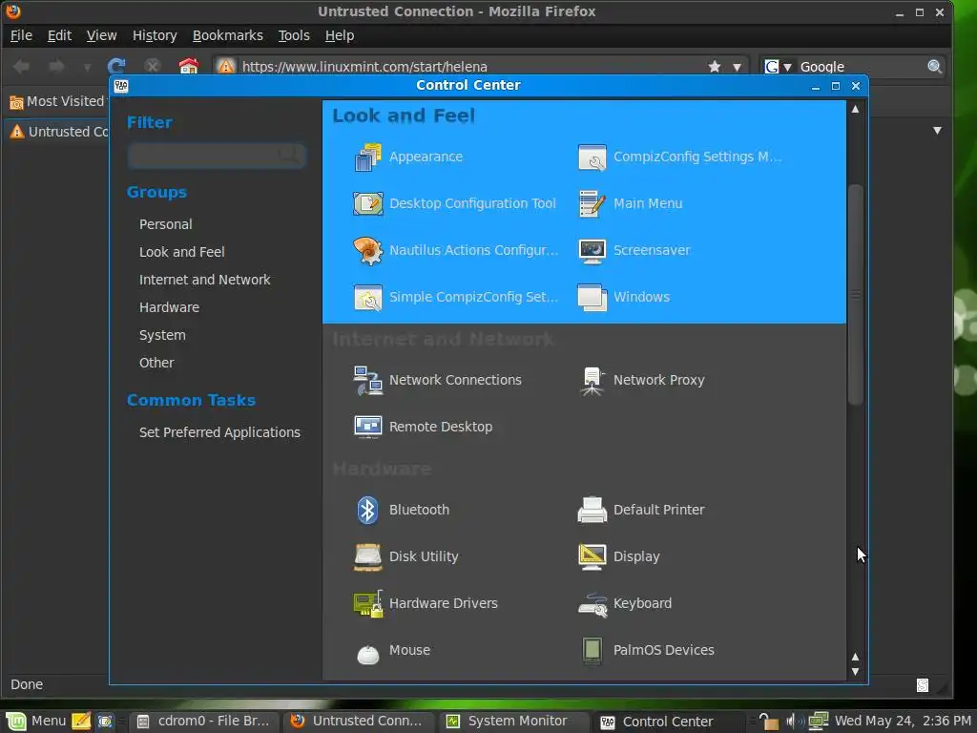Click the Filter search field

point(217,156)
